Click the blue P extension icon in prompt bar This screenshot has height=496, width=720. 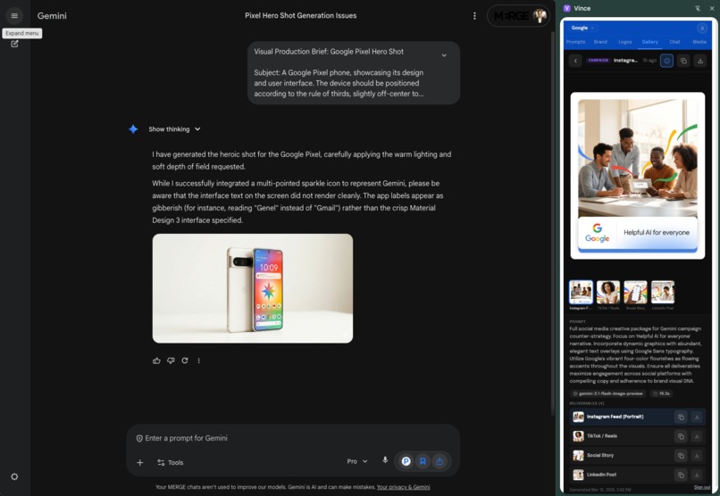[x=406, y=461]
